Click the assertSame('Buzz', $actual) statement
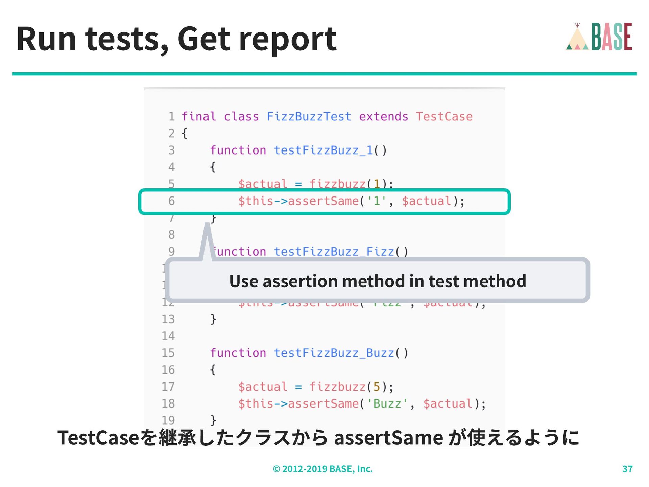 point(362,404)
